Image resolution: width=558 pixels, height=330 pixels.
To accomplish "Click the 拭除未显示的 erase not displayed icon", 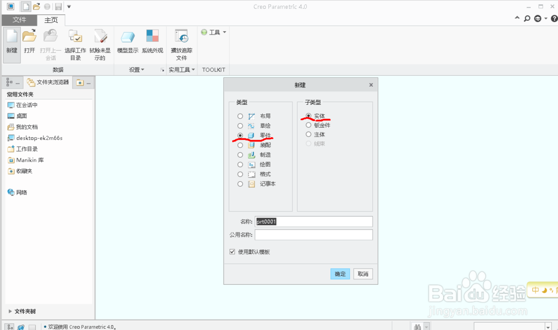I will [100, 36].
